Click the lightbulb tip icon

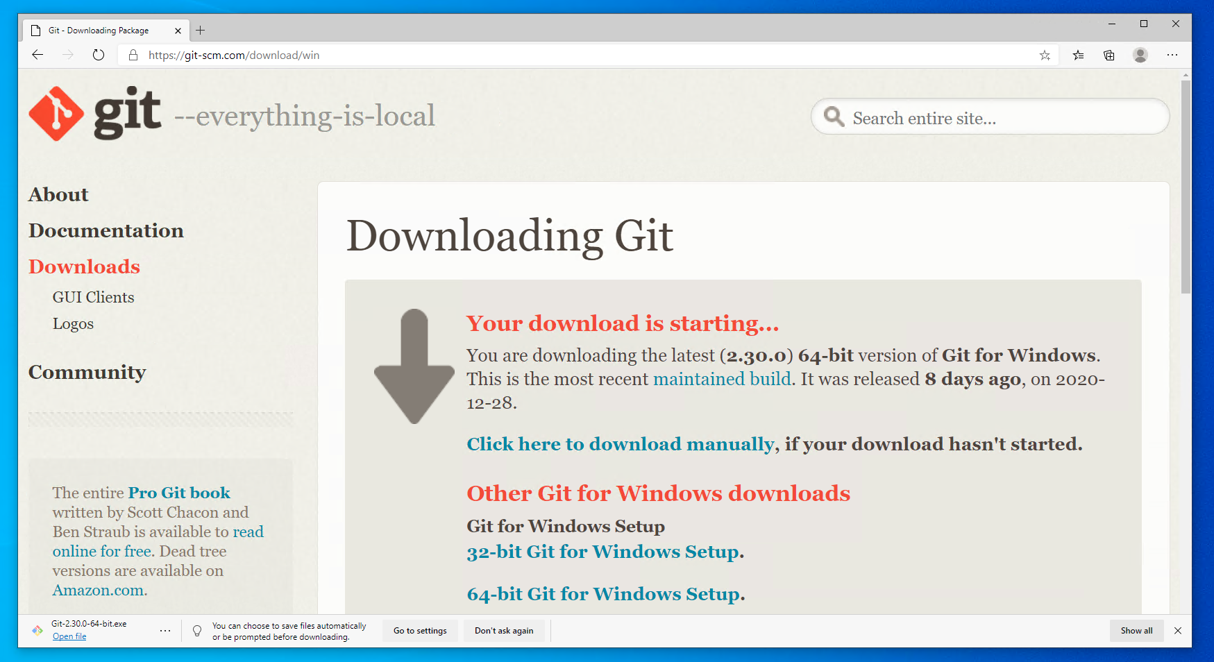point(197,631)
